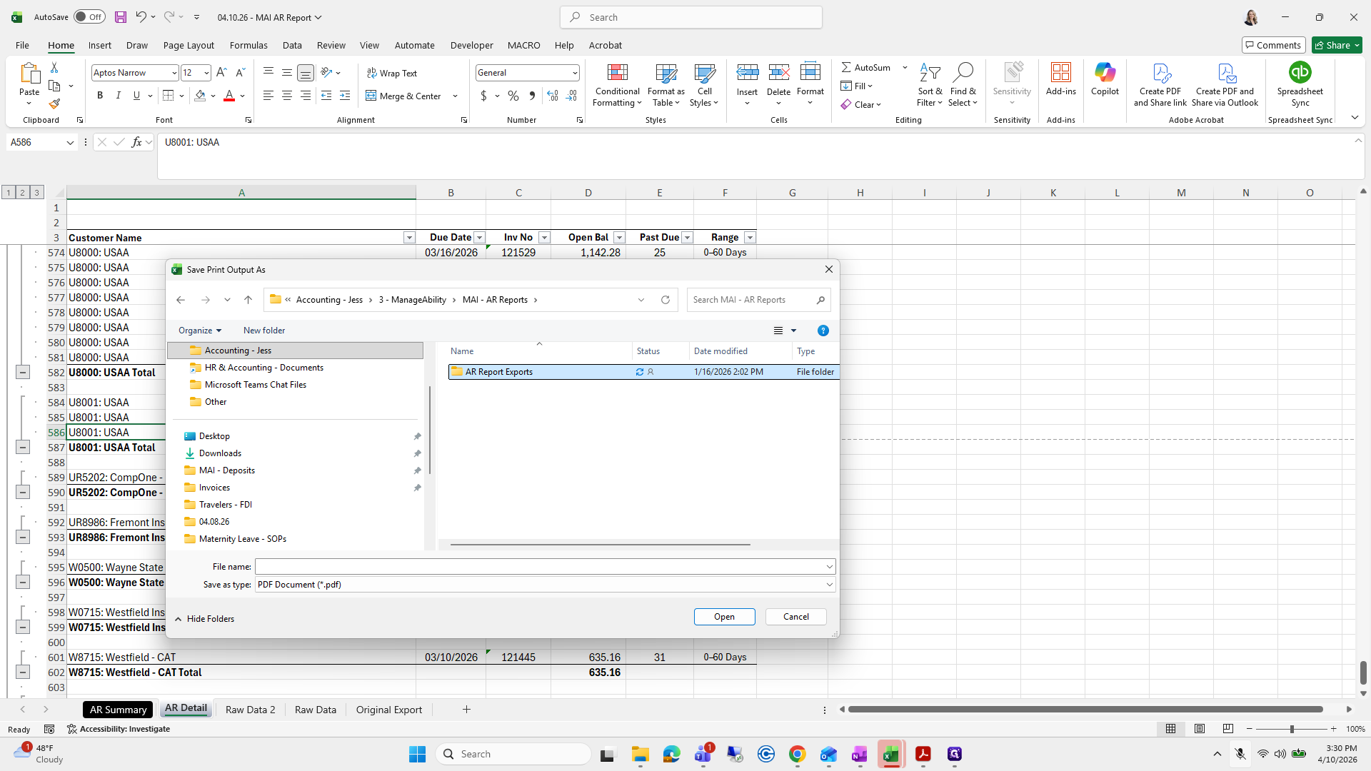Viewport: 1371px width, 771px height.
Task: Click the Conditional Formatting icon
Action: (617, 73)
